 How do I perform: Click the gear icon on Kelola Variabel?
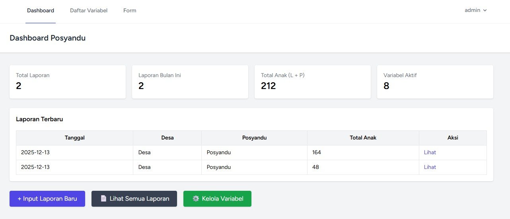pyautogui.click(x=196, y=199)
